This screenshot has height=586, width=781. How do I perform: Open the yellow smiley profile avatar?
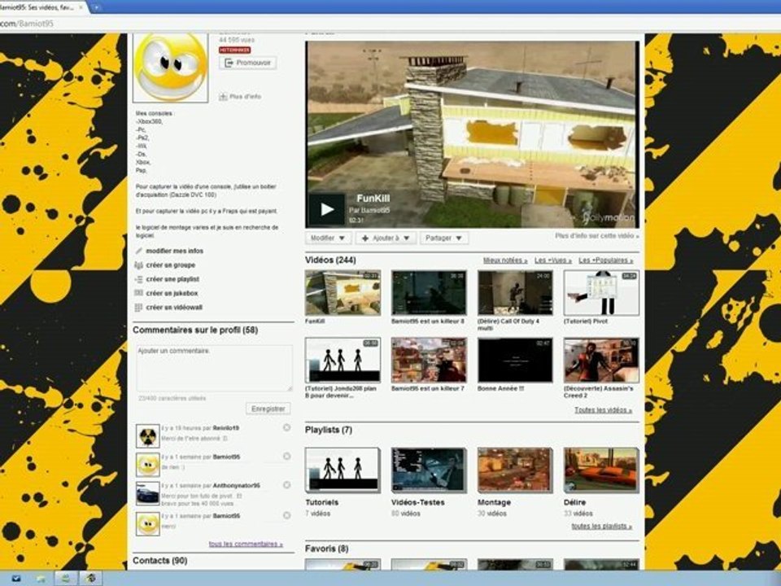170,68
